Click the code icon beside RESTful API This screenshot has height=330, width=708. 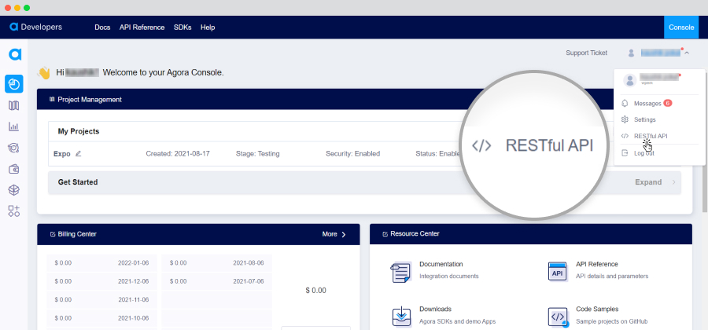[625, 136]
